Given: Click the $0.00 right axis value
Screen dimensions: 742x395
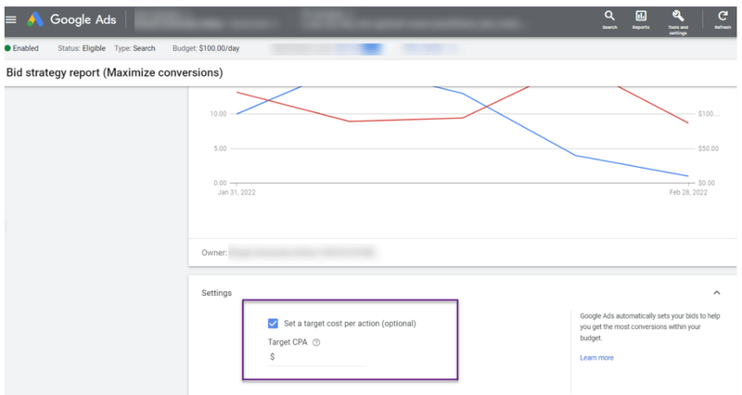Looking at the screenshot, I should pyautogui.click(x=707, y=183).
